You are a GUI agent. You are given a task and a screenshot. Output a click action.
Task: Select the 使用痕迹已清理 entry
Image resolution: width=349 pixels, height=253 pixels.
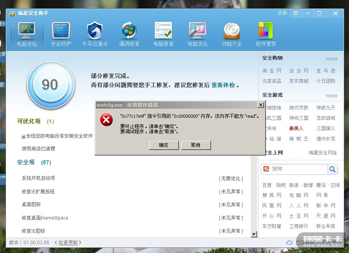[38, 149]
